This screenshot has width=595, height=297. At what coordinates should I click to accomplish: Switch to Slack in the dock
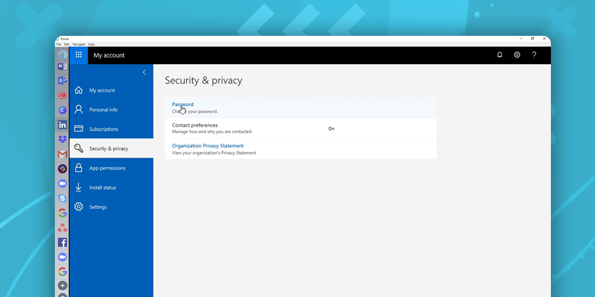[x=62, y=169]
